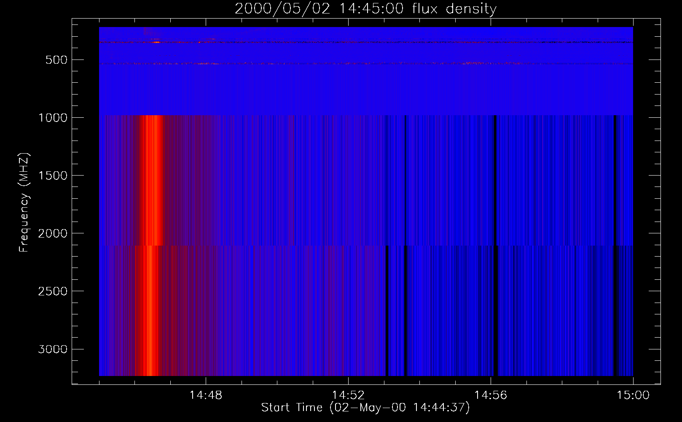This screenshot has width=682, height=422.
Task: Click the 'Start Time (02-May-00 14:44:37)' label
Action: (x=365, y=408)
